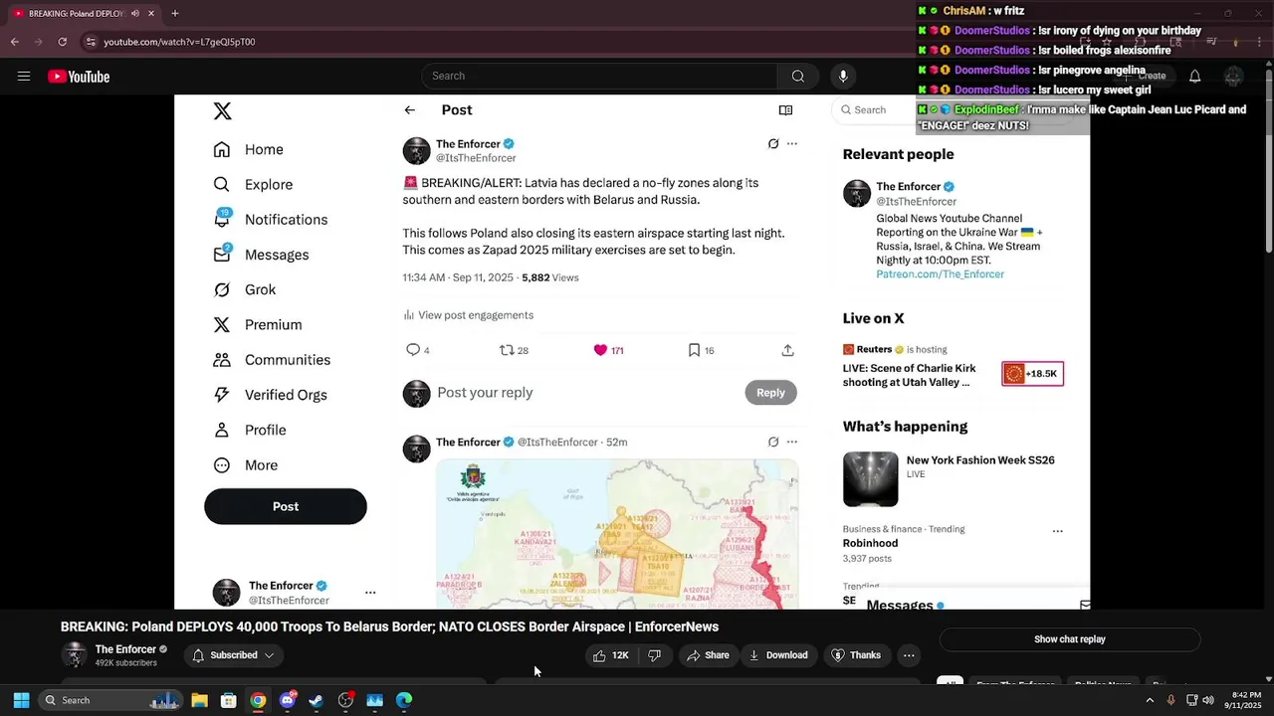1274x716 pixels.
Task: Click Show chat replay
Action: point(1070,639)
